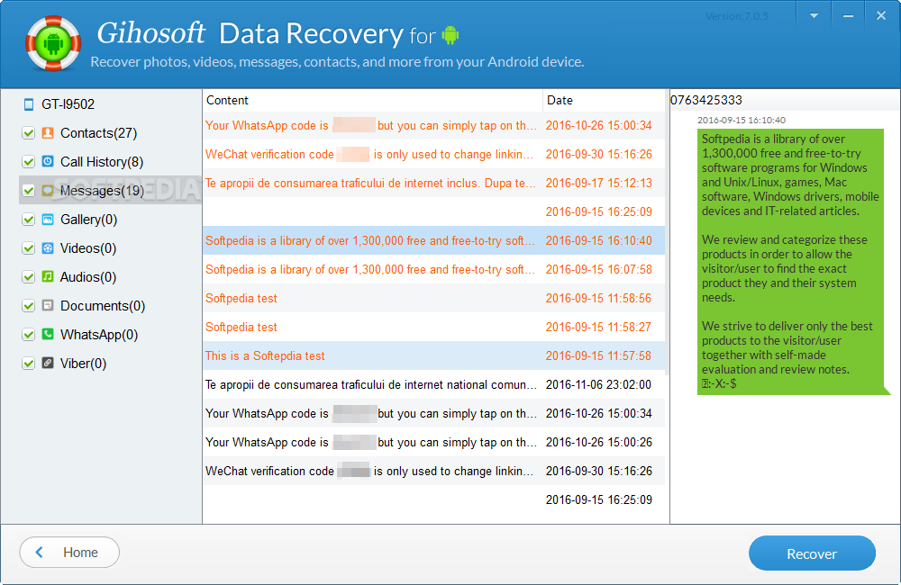
Task: Select message dated 2016-11-06 23:02:00
Action: (x=434, y=384)
